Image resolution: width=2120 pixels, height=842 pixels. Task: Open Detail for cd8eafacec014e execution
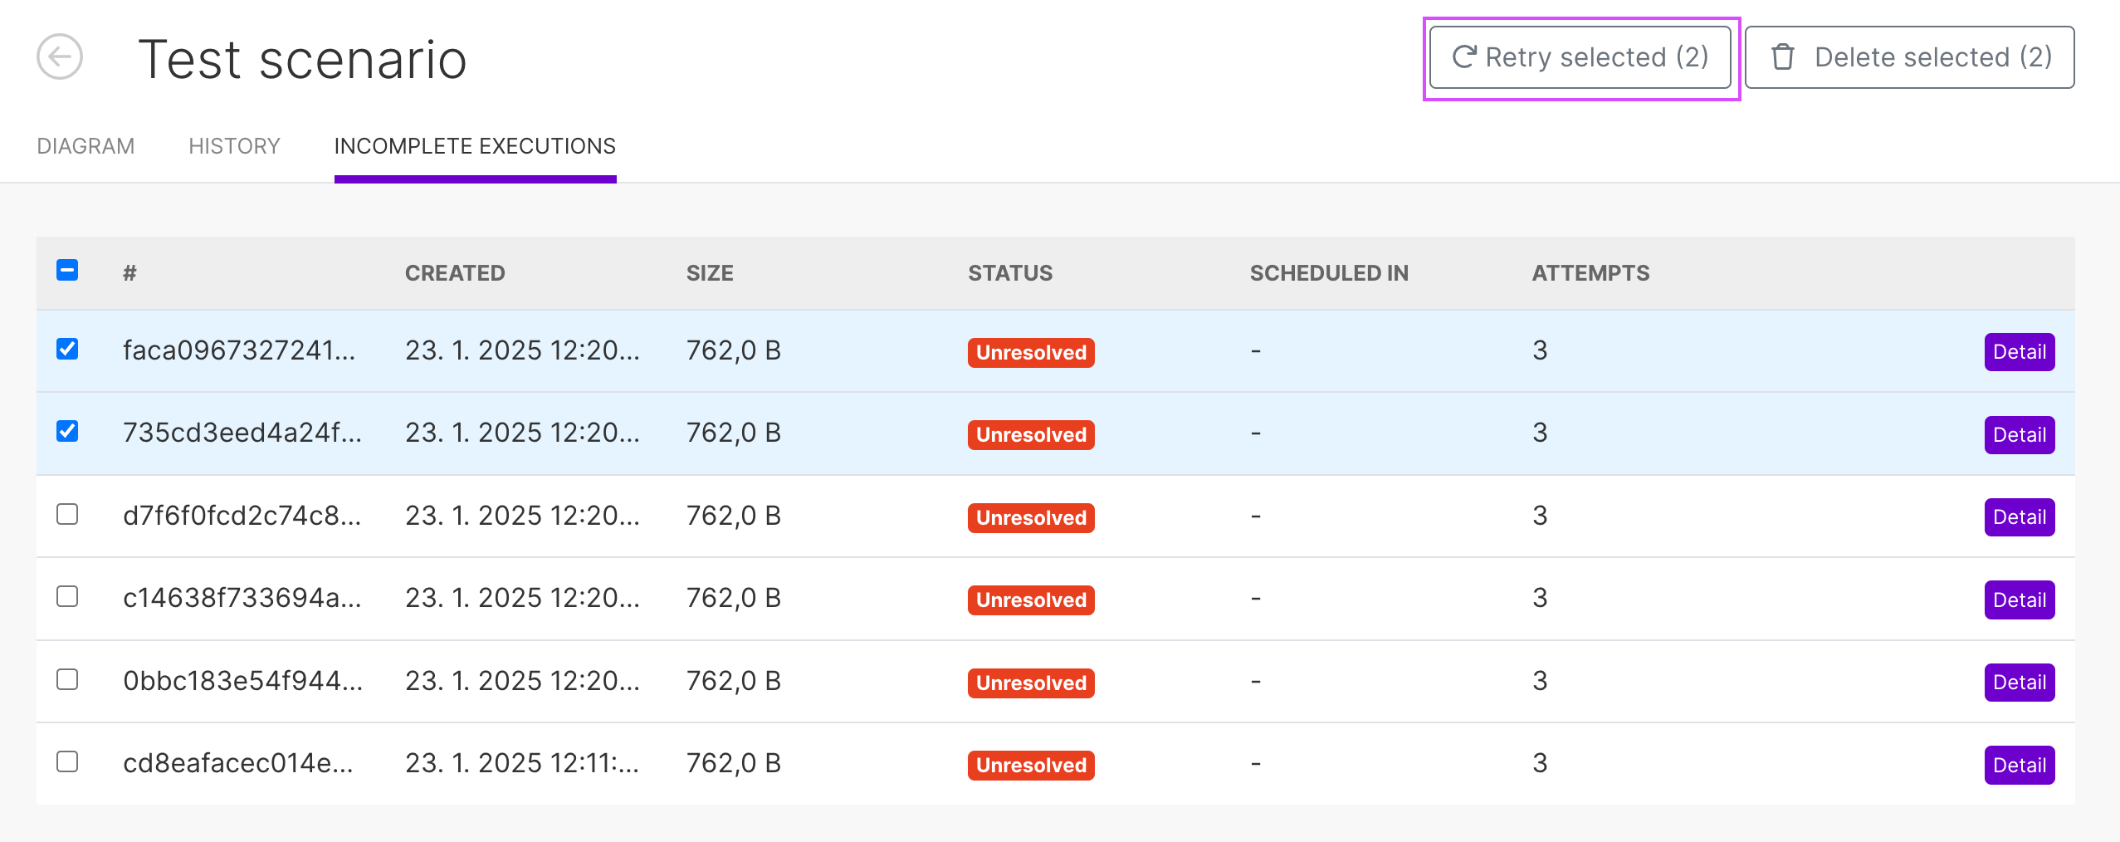(2020, 765)
